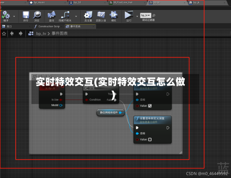The width and height of the screenshot is (231, 178).
Task: Click the Value pin on the lower node
Action: coord(137,140)
